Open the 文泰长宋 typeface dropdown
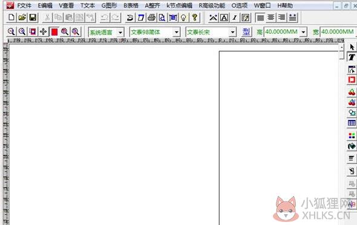The image size is (357, 225). pos(232,32)
